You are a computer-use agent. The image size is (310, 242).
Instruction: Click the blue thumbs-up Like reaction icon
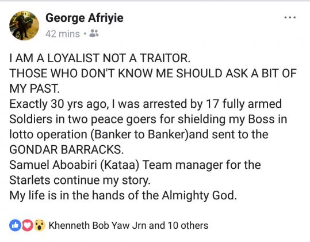15,225
